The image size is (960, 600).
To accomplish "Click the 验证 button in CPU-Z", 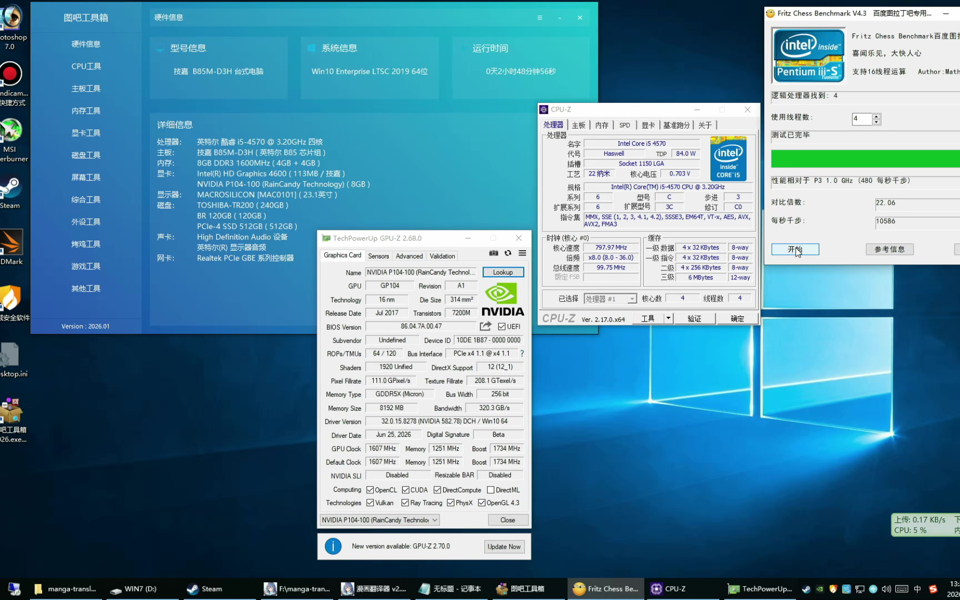I will click(694, 318).
